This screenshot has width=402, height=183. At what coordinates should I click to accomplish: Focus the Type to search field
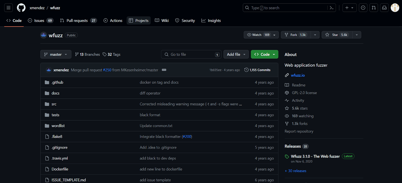(x=289, y=8)
